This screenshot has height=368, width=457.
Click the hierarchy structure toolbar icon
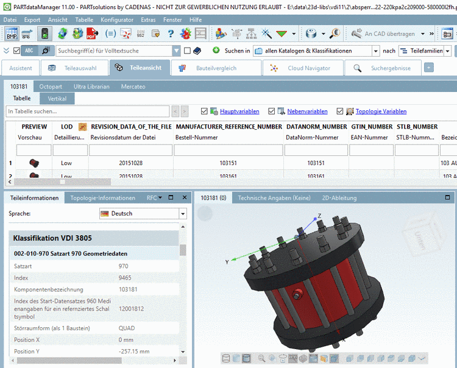pos(251,34)
